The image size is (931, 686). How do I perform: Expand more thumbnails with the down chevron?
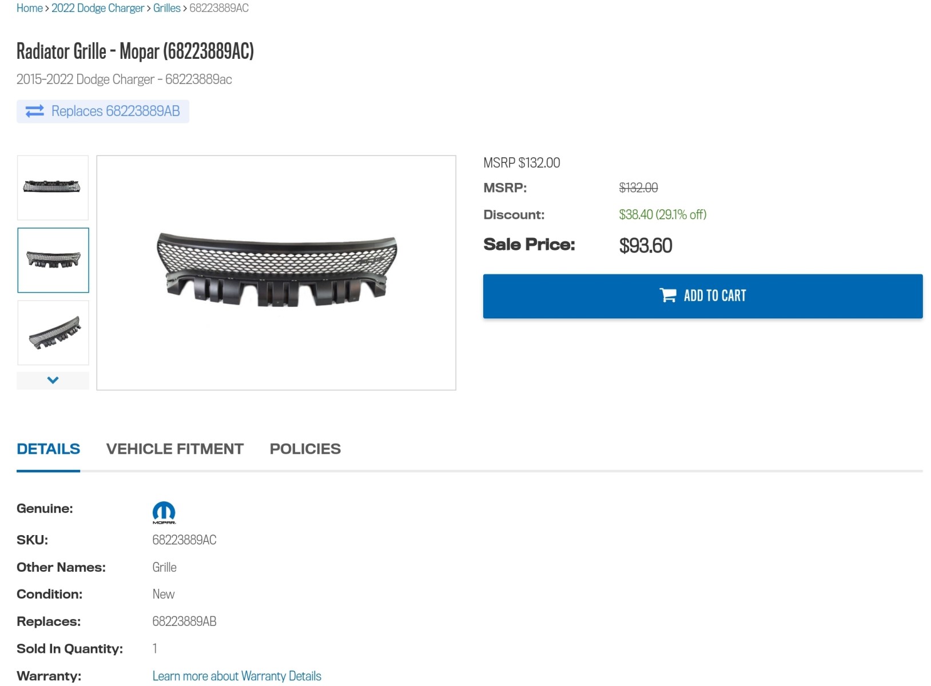click(x=53, y=380)
